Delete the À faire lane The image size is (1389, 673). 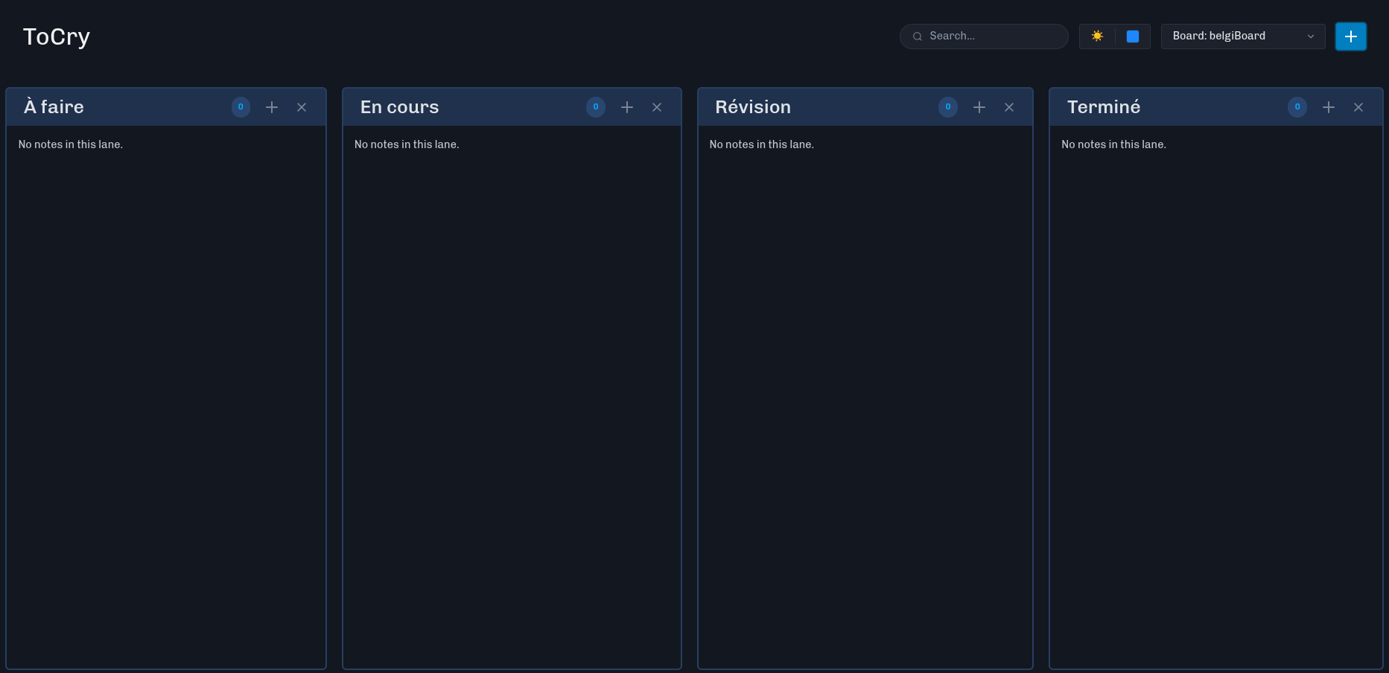click(302, 107)
